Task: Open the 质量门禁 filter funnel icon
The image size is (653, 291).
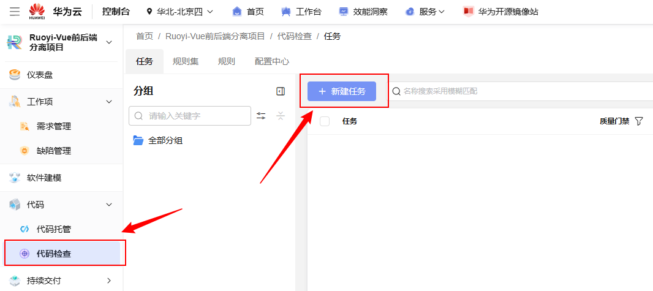Action: [639, 121]
